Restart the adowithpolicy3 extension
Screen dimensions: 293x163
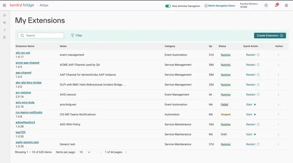[x=253, y=124]
